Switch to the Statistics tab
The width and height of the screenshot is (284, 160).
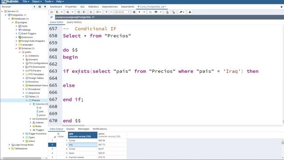click(x=93, y=7)
